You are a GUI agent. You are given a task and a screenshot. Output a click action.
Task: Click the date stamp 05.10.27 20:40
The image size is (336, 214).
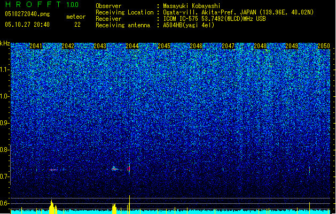[x=27, y=25]
